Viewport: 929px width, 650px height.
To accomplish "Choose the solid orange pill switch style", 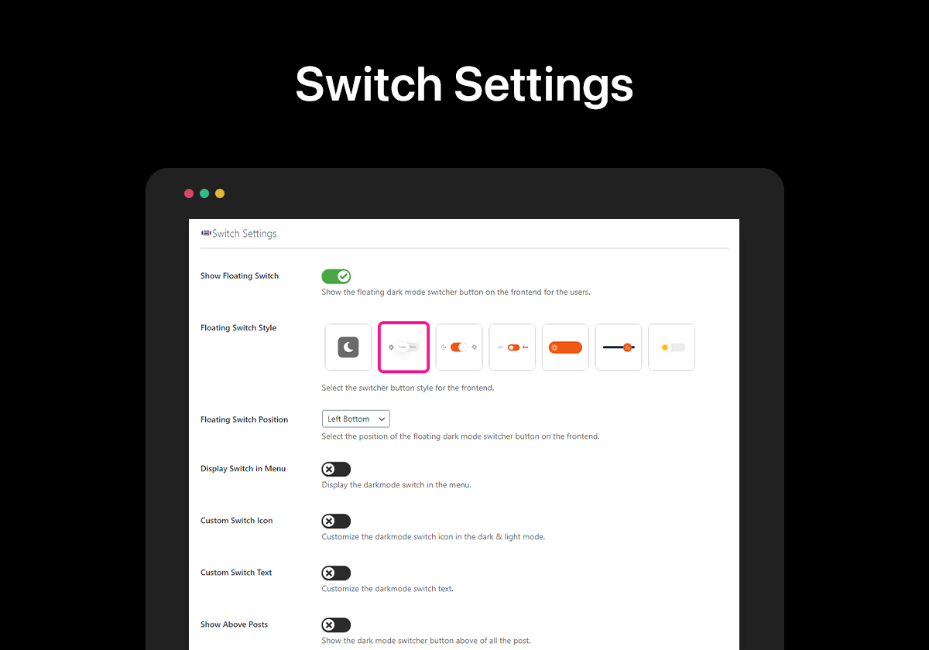I will 565,347.
